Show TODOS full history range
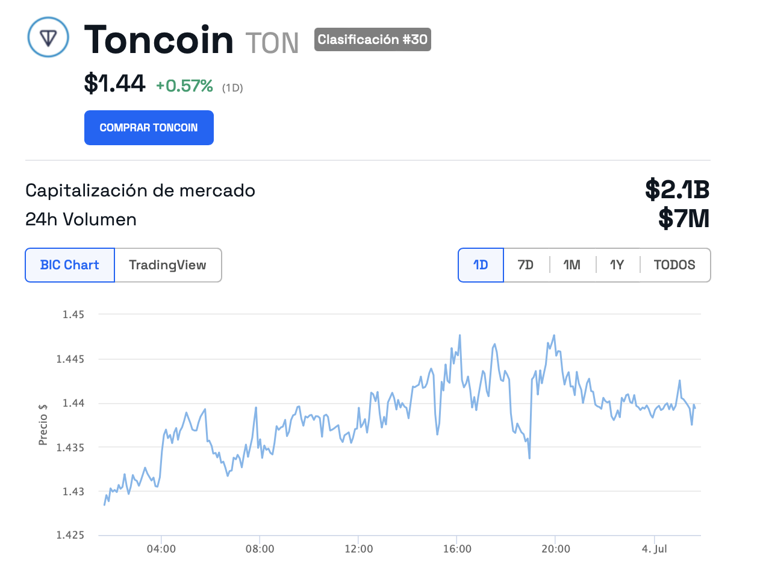760x576 pixels. 674,265
